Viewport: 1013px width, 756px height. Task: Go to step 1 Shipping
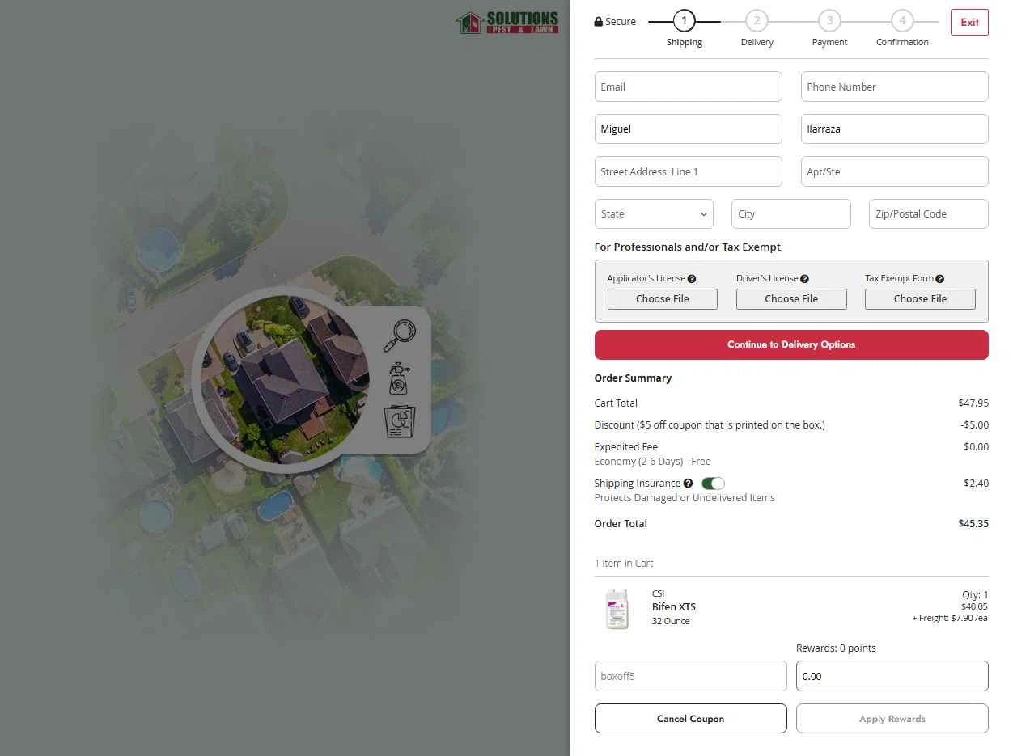click(684, 21)
